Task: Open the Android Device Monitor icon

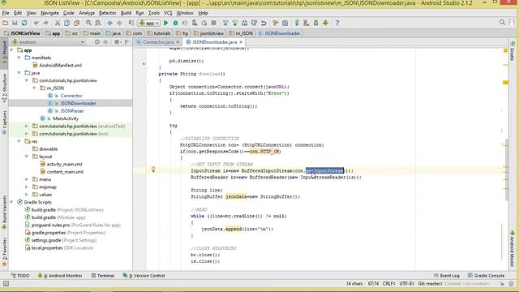Action: 326,23
